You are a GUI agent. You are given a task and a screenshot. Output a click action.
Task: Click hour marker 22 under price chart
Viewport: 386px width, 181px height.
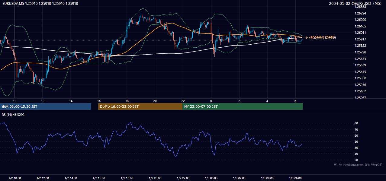click(x=183, y=101)
